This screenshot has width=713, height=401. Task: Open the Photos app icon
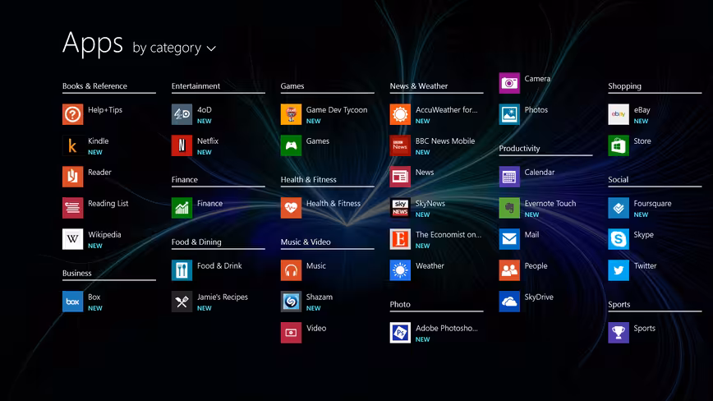pos(509,114)
